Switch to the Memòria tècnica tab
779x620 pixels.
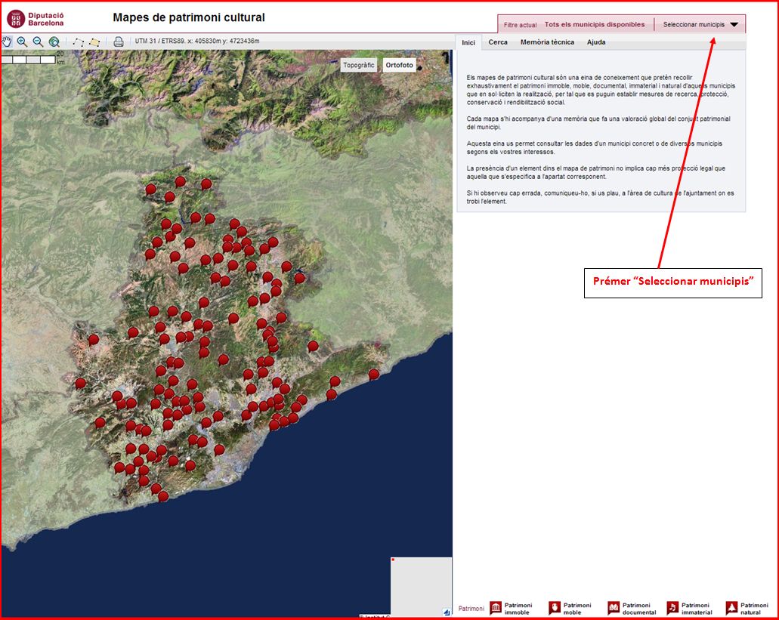[547, 42]
